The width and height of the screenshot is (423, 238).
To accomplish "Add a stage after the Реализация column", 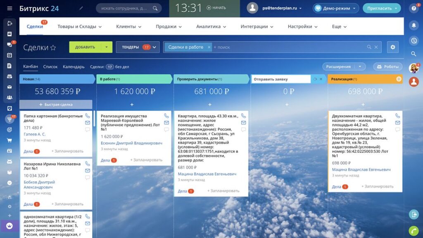I will click(x=399, y=79).
